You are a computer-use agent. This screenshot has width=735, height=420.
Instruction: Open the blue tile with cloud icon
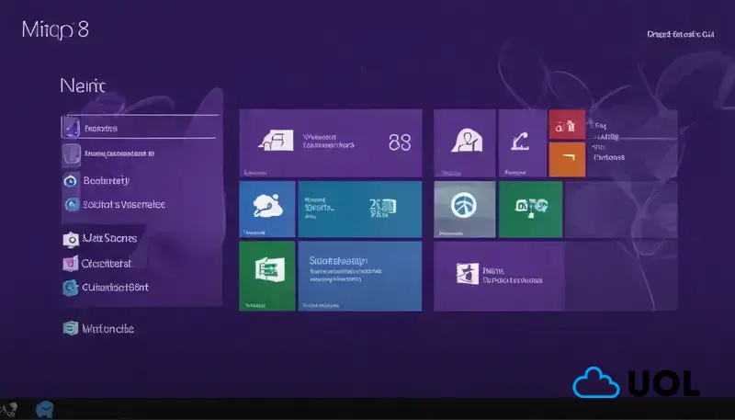coord(267,209)
